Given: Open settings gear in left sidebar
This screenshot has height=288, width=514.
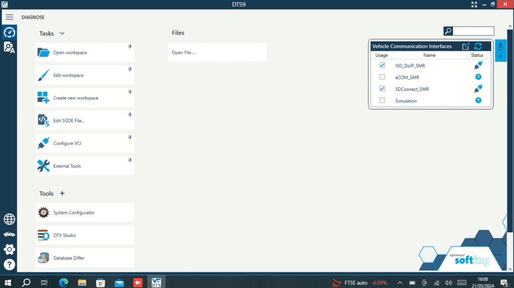Looking at the screenshot, I should (9, 249).
